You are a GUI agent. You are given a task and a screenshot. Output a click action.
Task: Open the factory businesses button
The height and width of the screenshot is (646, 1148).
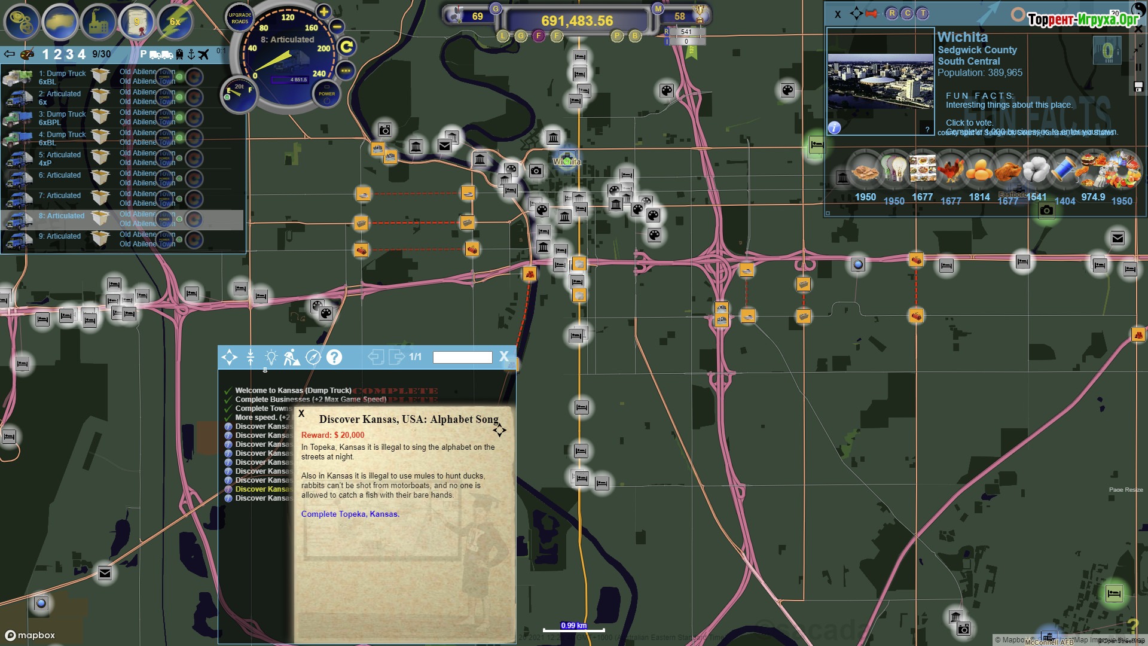pyautogui.click(x=99, y=22)
